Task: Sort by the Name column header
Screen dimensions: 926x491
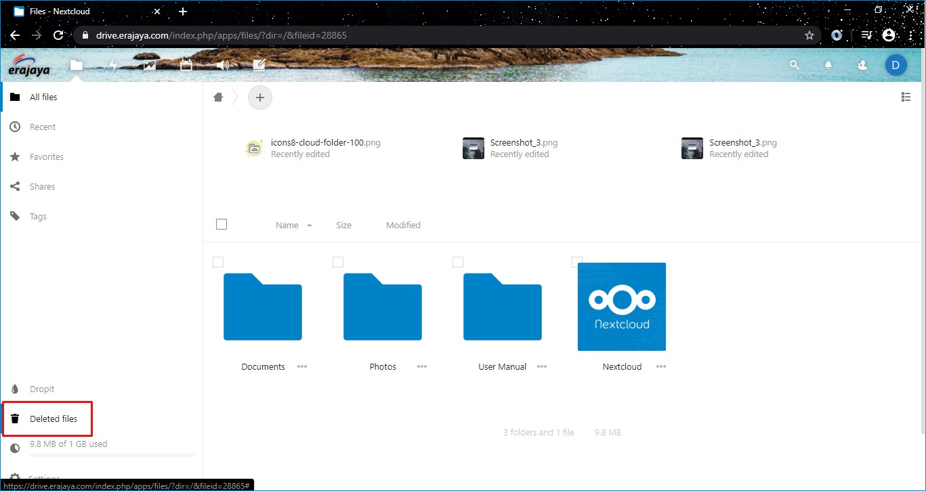Action: [x=287, y=225]
